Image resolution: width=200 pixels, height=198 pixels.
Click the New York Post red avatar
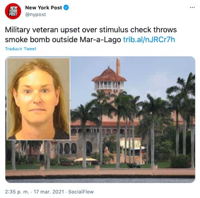[x=13, y=11]
